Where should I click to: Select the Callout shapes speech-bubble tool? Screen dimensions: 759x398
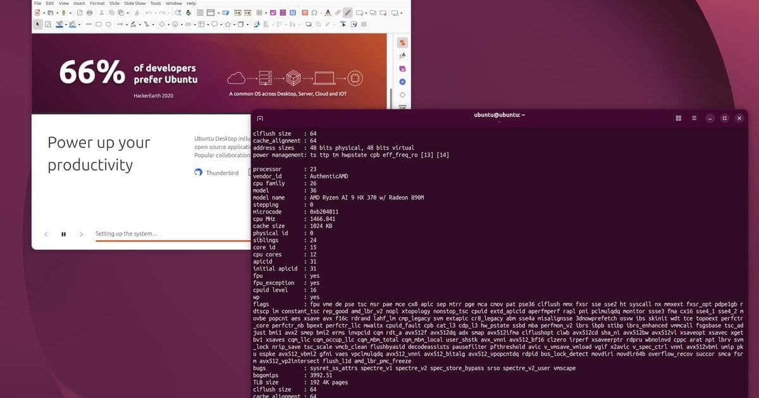(x=214, y=24)
